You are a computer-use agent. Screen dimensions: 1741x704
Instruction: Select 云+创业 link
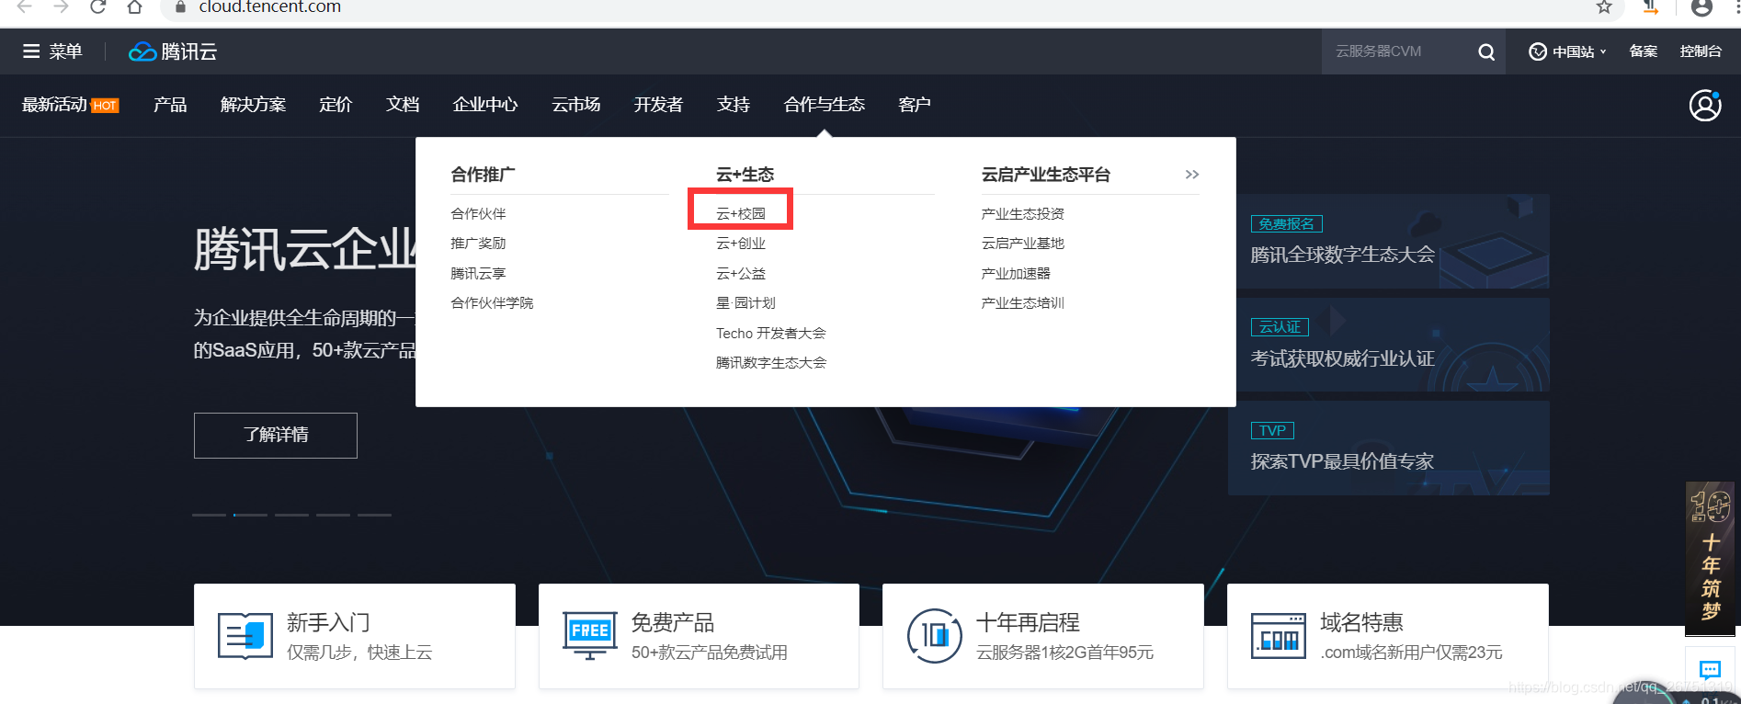[x=741, y=244]
